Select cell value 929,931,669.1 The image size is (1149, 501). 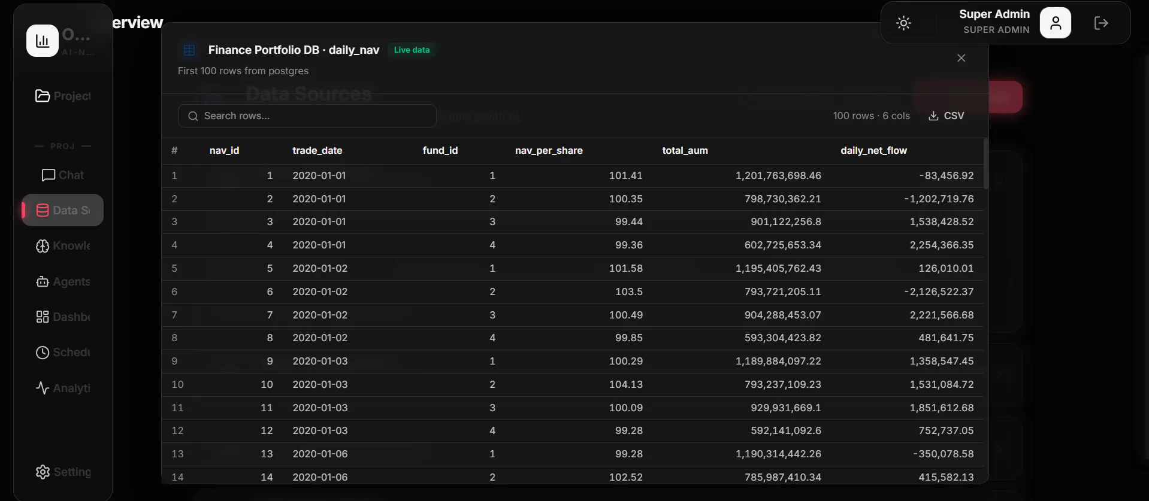point(786,408)
